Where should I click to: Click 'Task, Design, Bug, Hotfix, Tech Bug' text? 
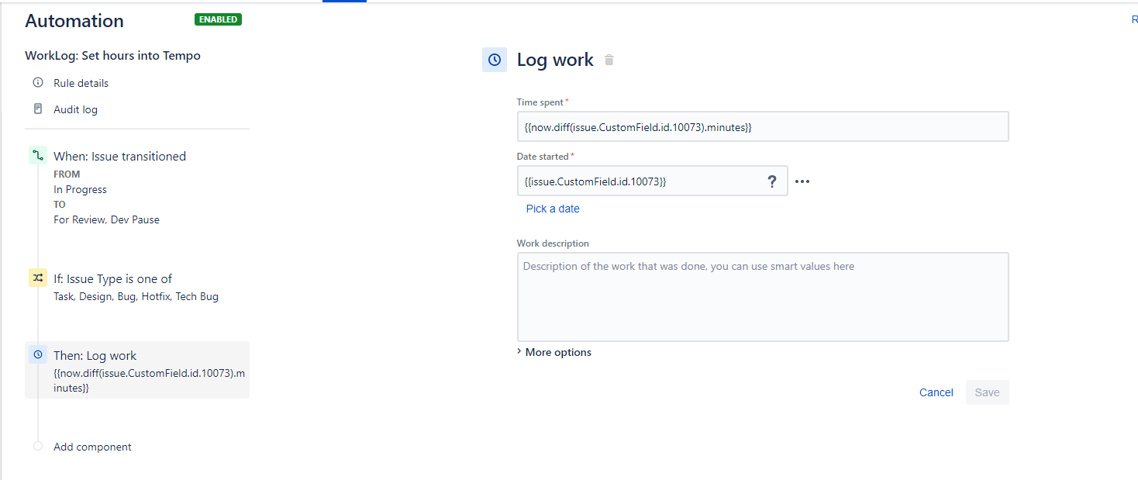pos(136,296)
